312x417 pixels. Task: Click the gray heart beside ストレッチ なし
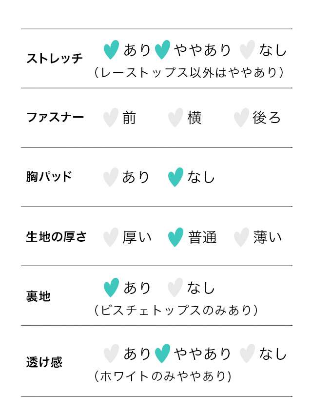[x=248, y=49]
